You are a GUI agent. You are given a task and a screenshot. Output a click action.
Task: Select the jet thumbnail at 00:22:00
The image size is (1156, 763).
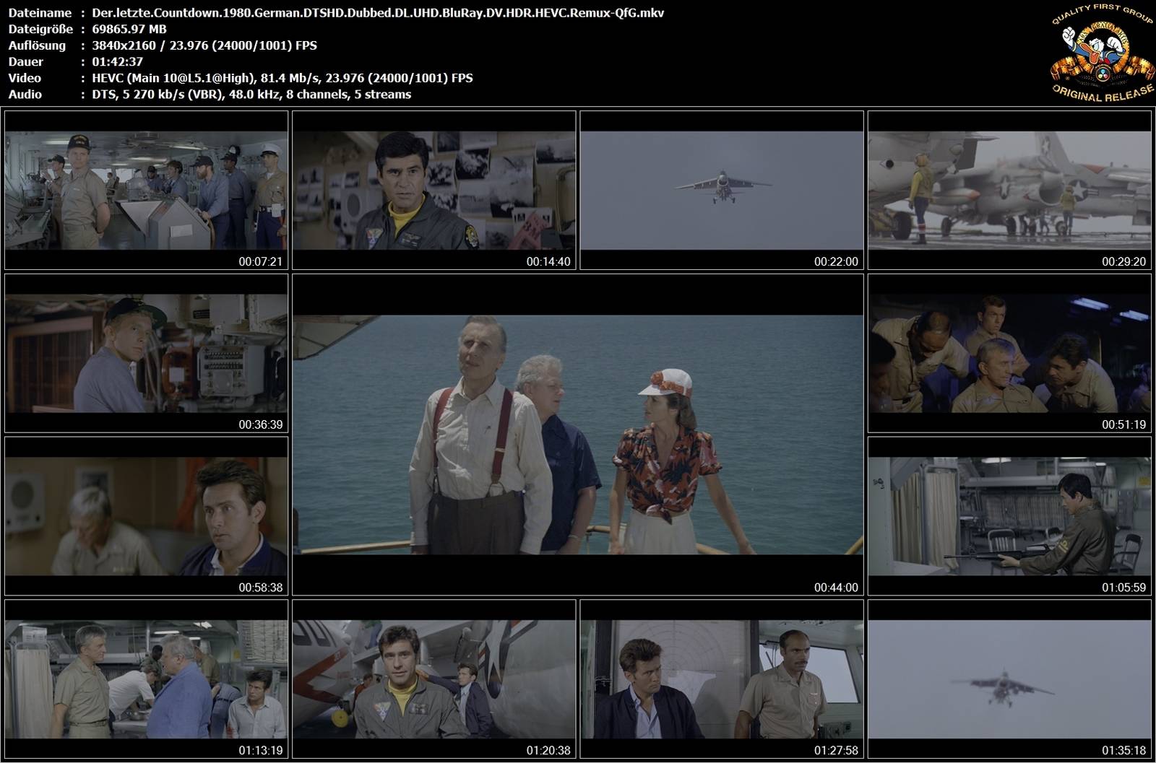pyautogui.click(x=722, y=190)
